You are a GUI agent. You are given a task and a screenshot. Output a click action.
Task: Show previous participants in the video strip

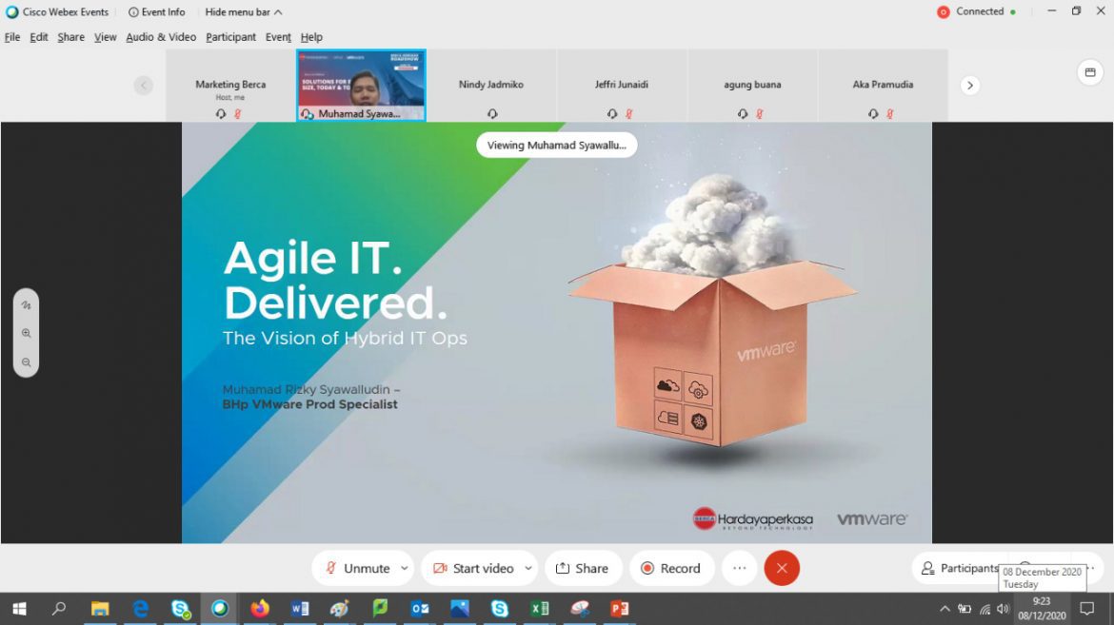tap(144, 86)
